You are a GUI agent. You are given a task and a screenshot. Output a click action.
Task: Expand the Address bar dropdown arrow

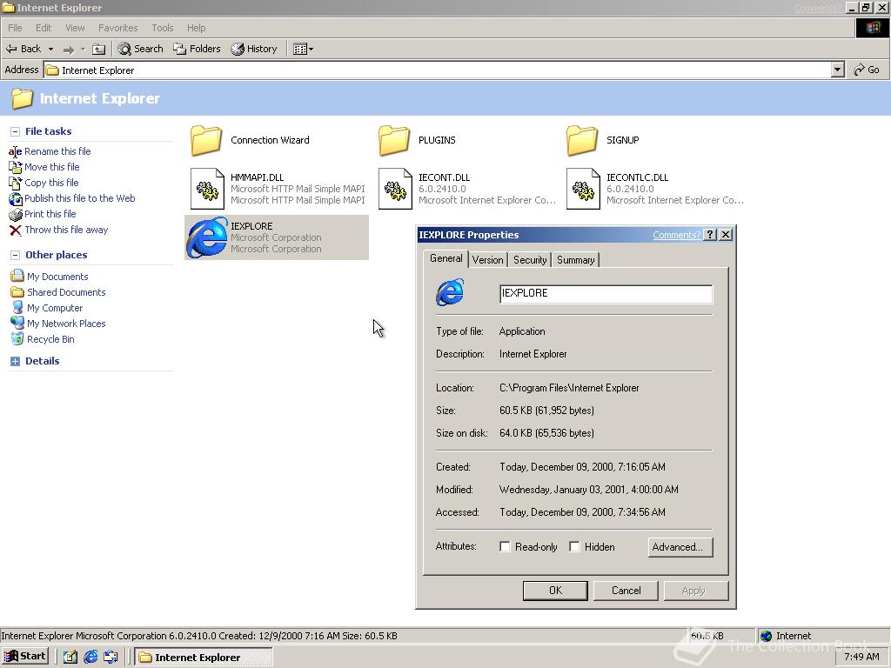tap(837, 70)
